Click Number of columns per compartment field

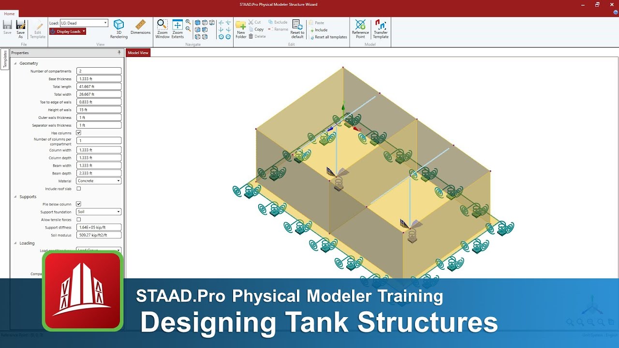click(99, 141)
